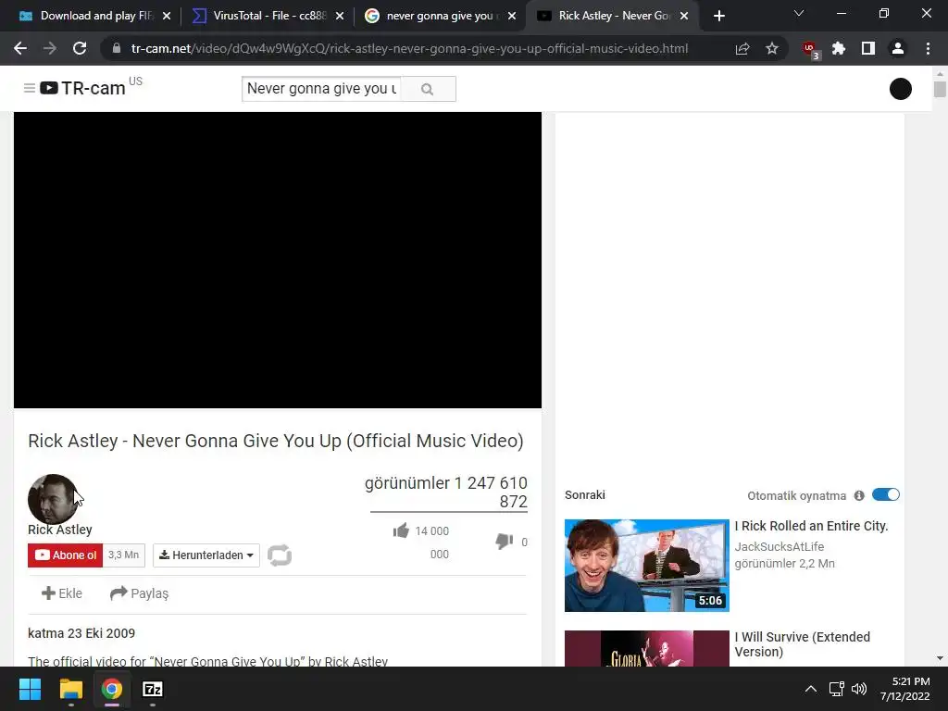Viewport: 948px width, 711px height.
Task: Click the black profile avatar circle
Action: (900, 89)
